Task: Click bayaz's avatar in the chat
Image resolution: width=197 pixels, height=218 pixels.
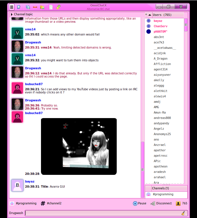Action: [x=17, y=185]
